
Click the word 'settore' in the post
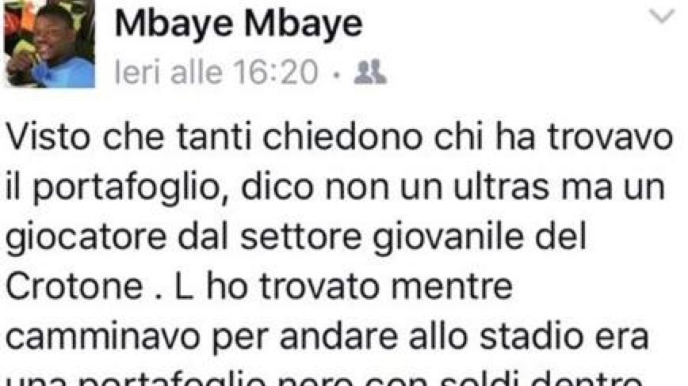(x=301, y=237)
